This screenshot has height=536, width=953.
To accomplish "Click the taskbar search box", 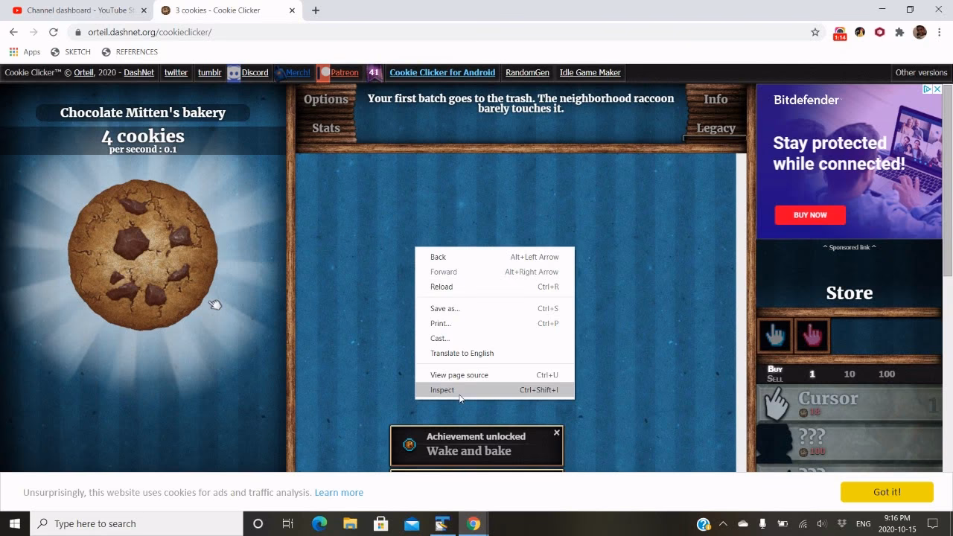I will 137,523.
